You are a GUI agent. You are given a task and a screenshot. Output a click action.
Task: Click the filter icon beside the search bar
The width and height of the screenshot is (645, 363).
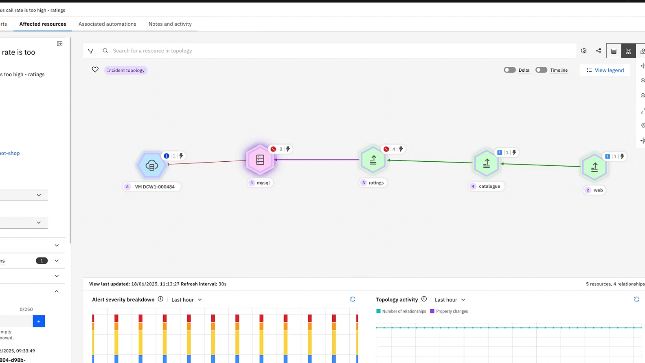click(x=91, y=51)
